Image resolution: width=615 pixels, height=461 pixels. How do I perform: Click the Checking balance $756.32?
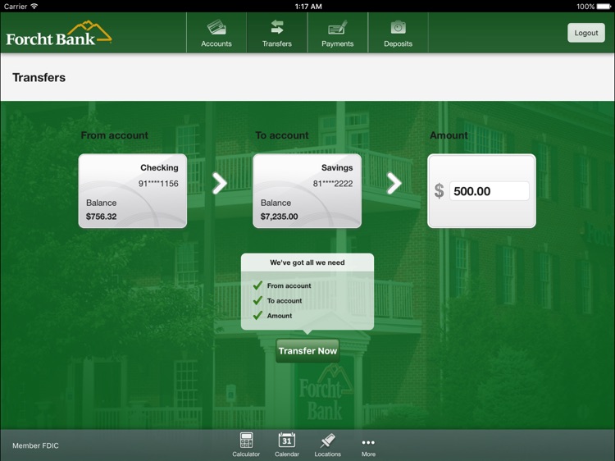101,217
